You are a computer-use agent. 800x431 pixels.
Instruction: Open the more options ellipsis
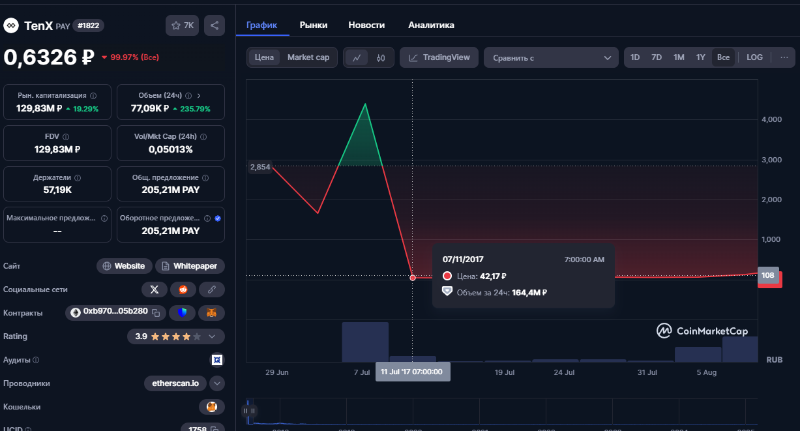click(x=784, y=57)
